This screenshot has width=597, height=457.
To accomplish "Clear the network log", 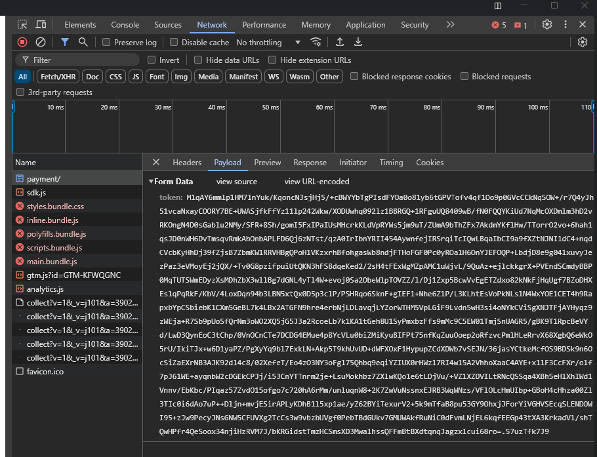I will [41, 42].
